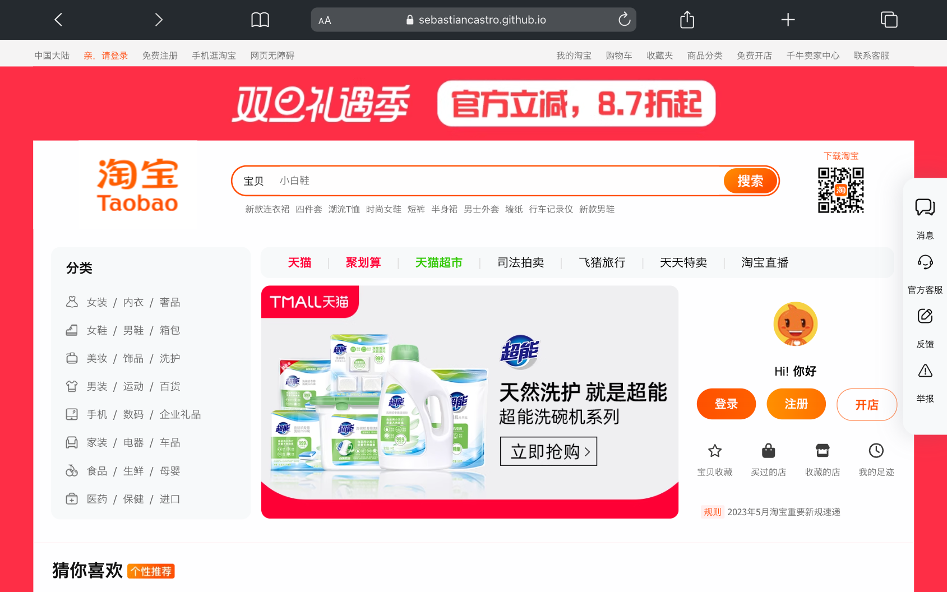947x592 pixels.
Task: Click the sebastiancastro.github.io address bar
Action: [473, 20]
